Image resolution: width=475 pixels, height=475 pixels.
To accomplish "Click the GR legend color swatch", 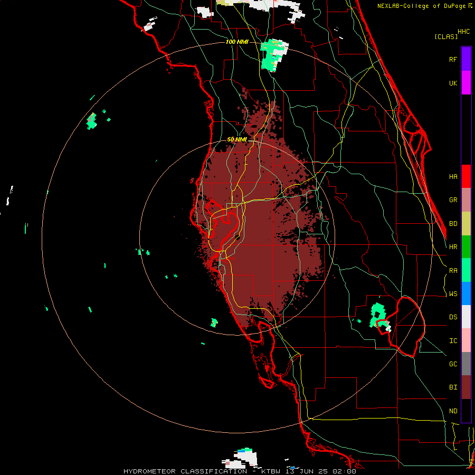I will 466,200.
